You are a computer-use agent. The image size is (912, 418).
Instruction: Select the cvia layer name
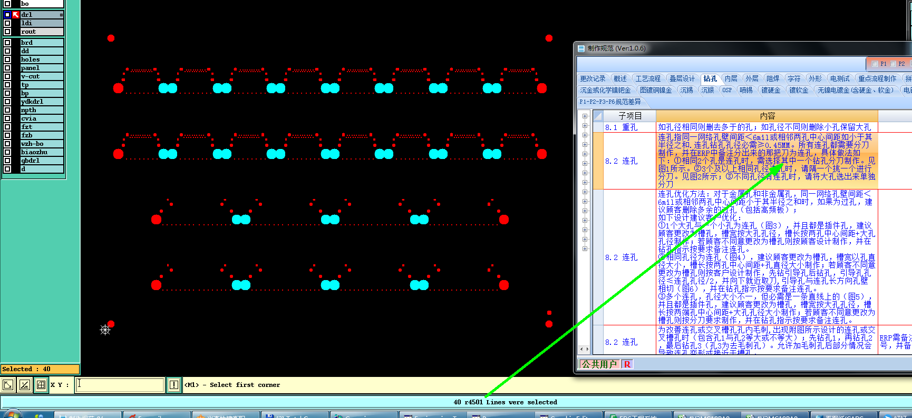[x=42, y=118]
